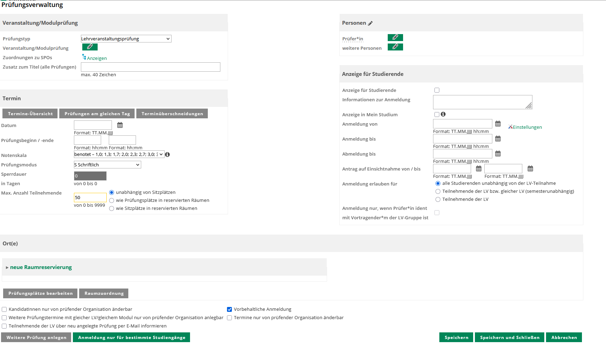Image resolution: width=606 pixels, height=355 pixels.
Task: Select the 'Teilnehmende der LV' radio option
Action: pos(438,199)
